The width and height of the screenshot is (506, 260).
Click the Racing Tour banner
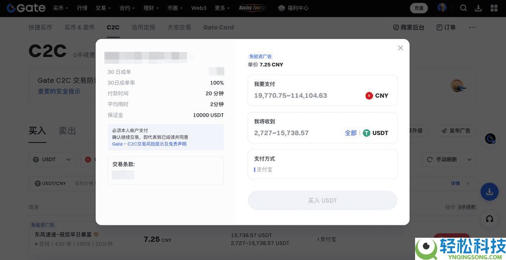252,8
